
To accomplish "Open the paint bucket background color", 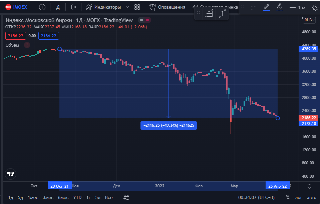I will pos(279,7).
